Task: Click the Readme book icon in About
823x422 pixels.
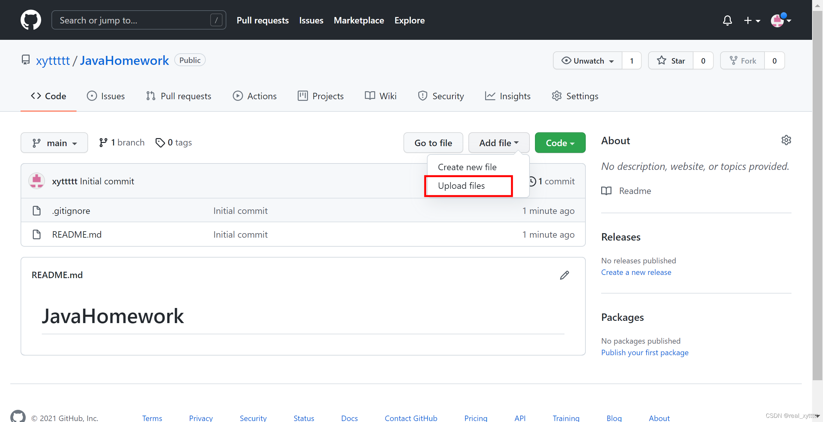Action: 606,191
